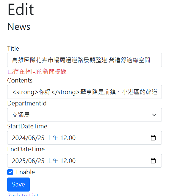Focus the Title text field

pyautogui.click(x=84, y=60)
